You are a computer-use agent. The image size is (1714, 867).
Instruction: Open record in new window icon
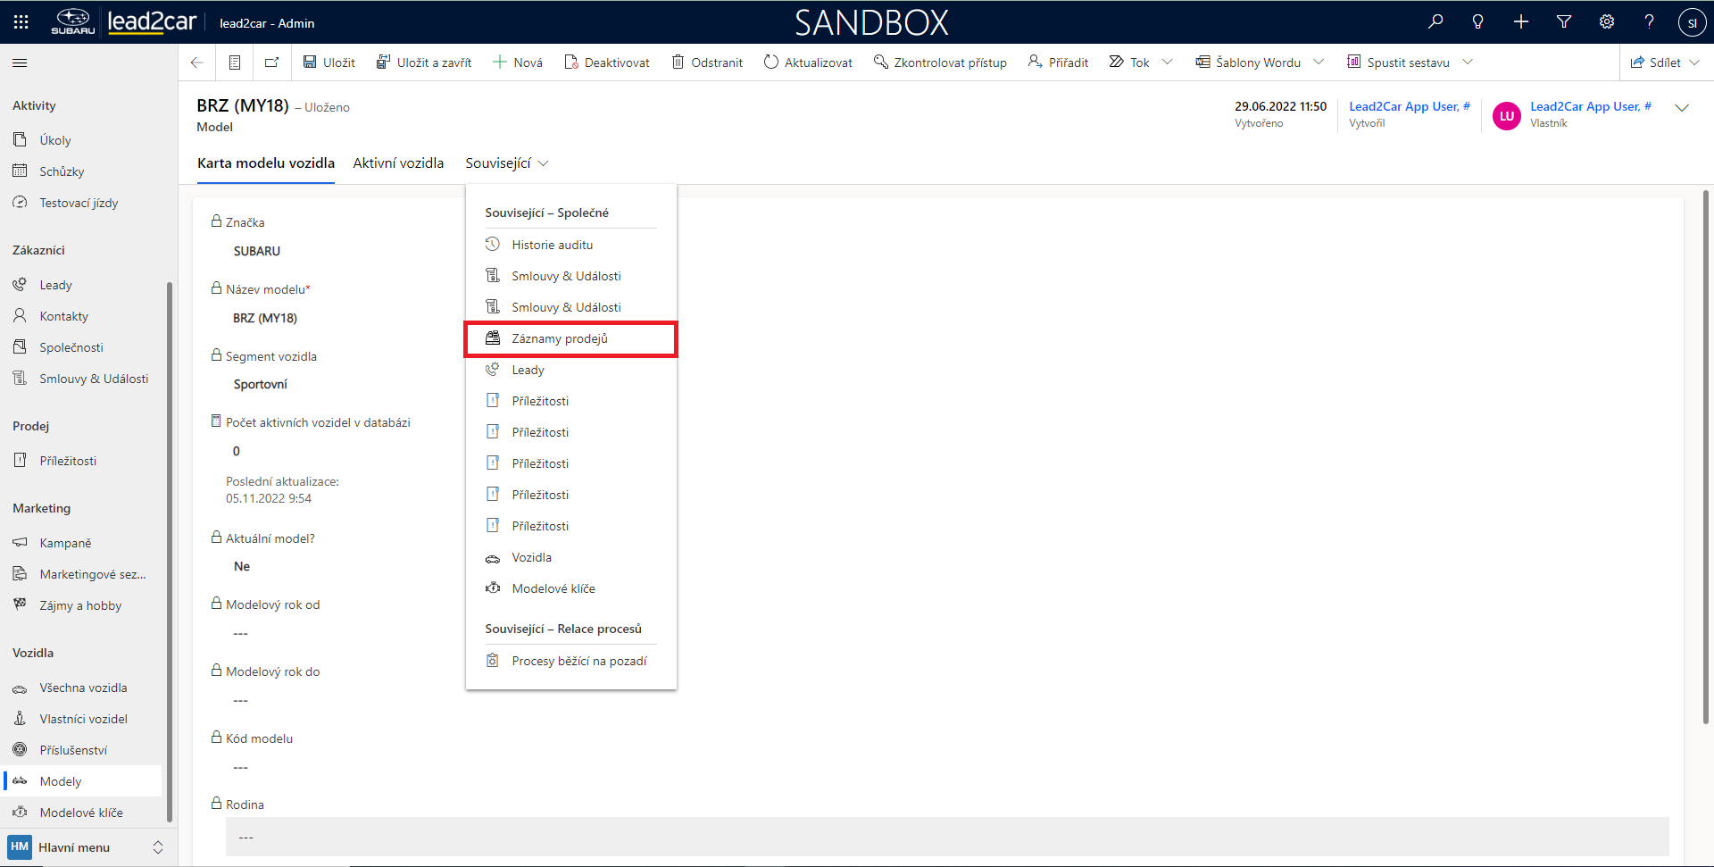coord(271,63)
